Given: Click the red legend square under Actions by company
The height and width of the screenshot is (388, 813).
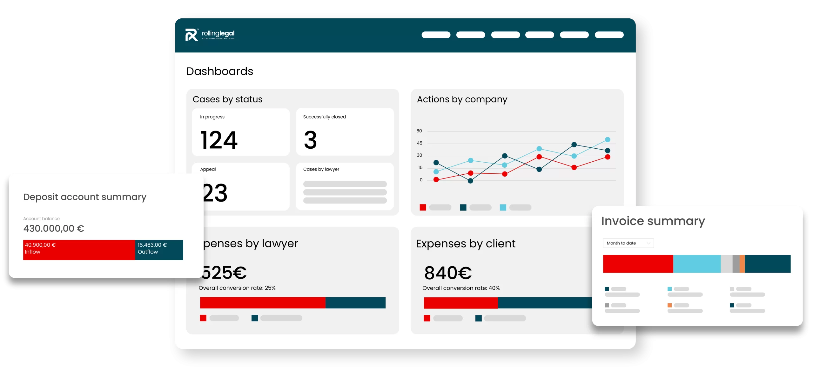Looking at the screenshot, I should [x=423, y=207].
